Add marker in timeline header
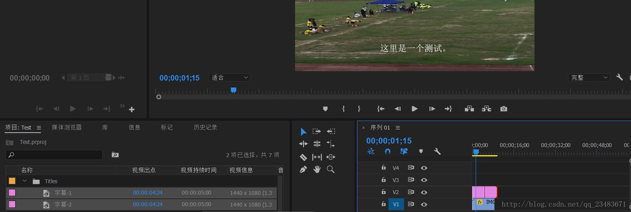 tap(421, 151)
